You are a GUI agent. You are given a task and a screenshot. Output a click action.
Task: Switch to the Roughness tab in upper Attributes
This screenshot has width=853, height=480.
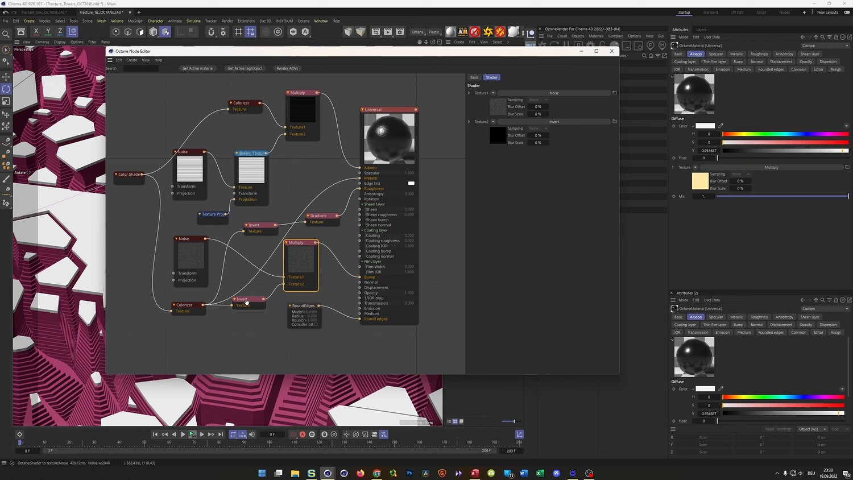pyautogui.click(x=759, y=54)
